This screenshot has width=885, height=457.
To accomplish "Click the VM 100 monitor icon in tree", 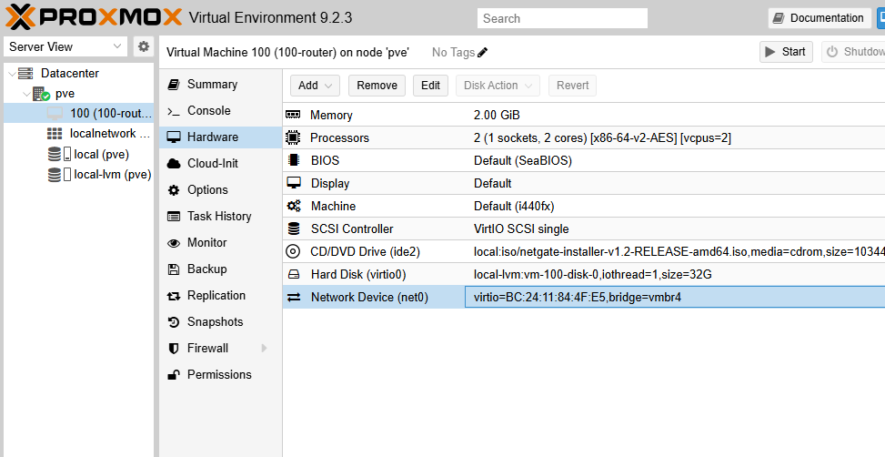I will 55,113.
